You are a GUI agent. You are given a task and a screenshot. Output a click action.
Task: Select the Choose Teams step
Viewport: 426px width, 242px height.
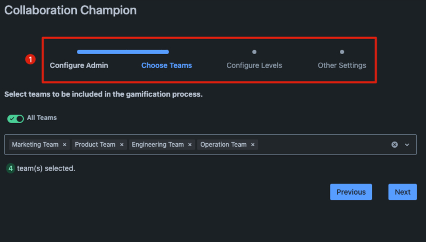[x=167, y=65]
